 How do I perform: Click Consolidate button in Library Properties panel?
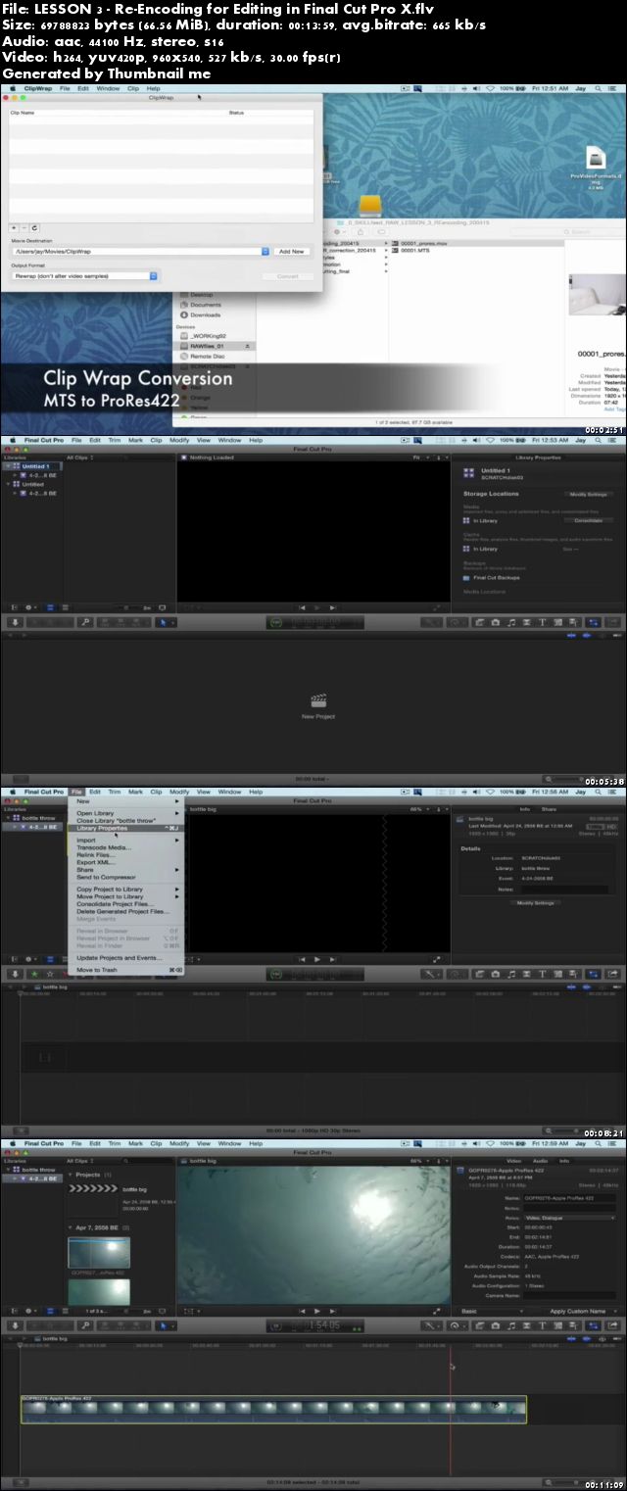point(589,520)
